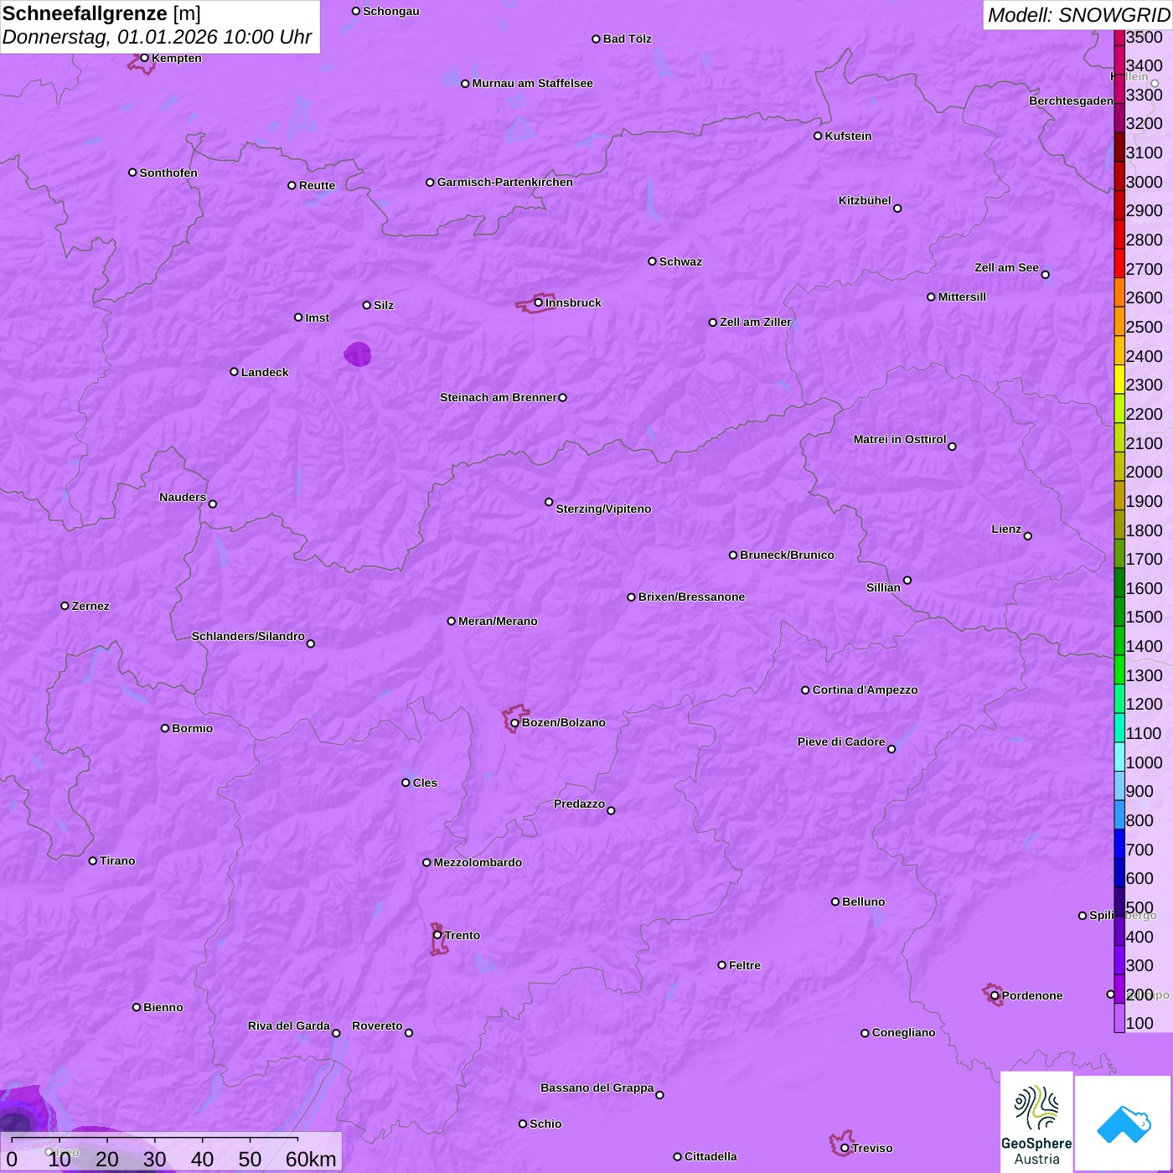This screenshot has width=1173, height=1173.
Task: Click the Kitzbühel location dot
Action: 897,209
